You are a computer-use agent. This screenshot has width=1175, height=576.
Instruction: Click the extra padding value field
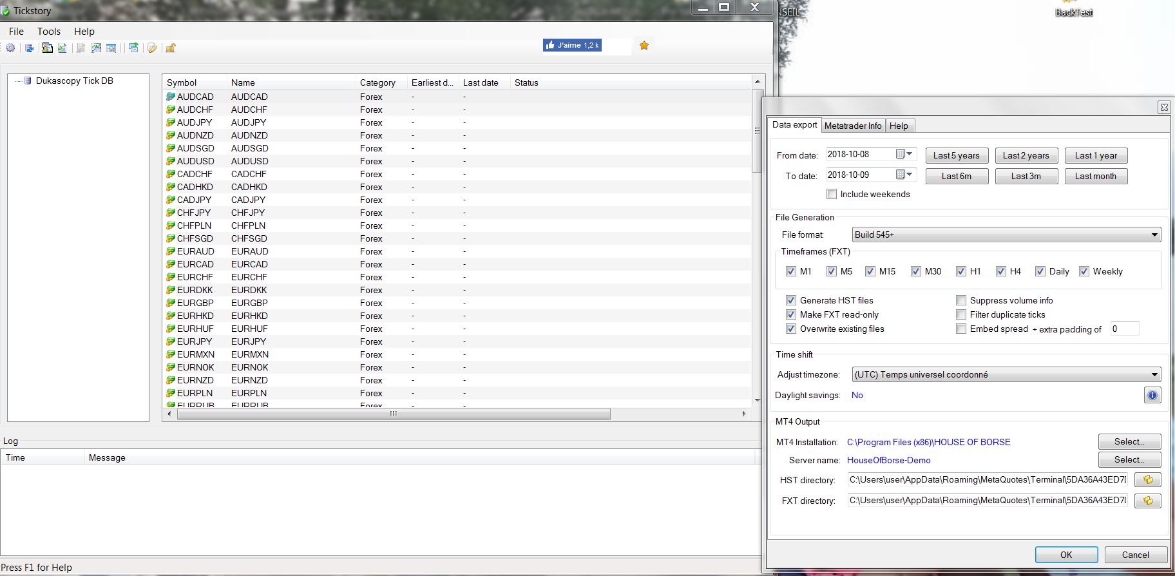tap(1124, 329)
